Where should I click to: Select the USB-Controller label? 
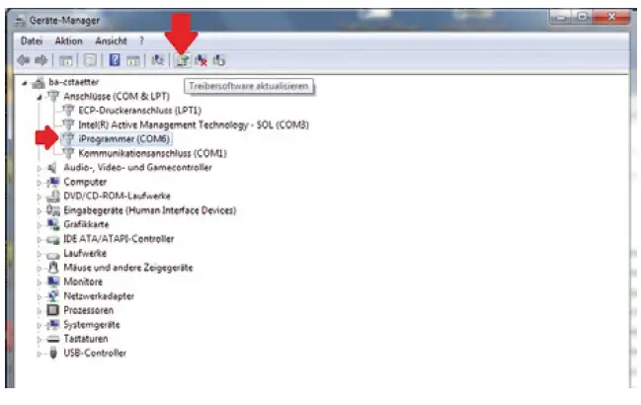95,353
